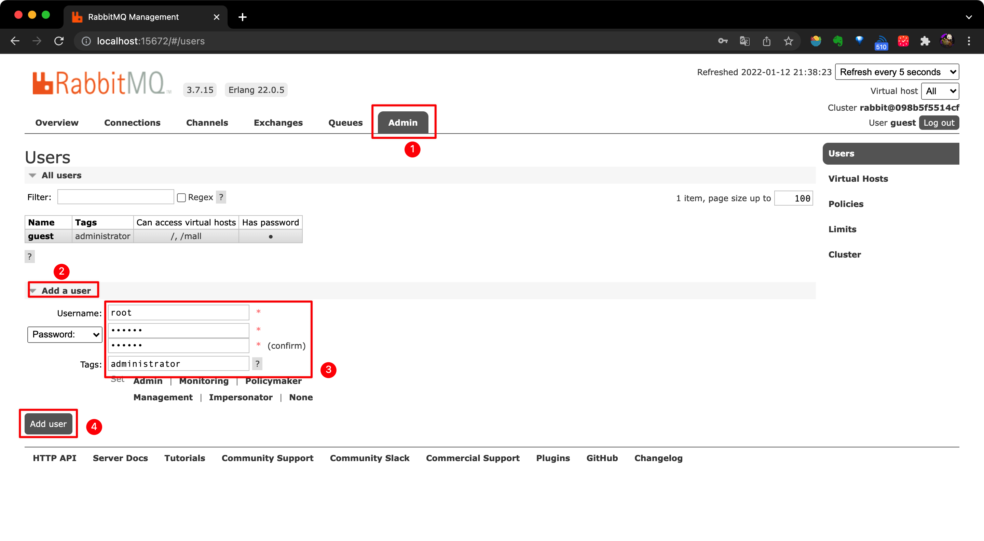The image size is (984, 541).
Task: Open the Evernote elephant extension
Action: [x=838, y=41]
